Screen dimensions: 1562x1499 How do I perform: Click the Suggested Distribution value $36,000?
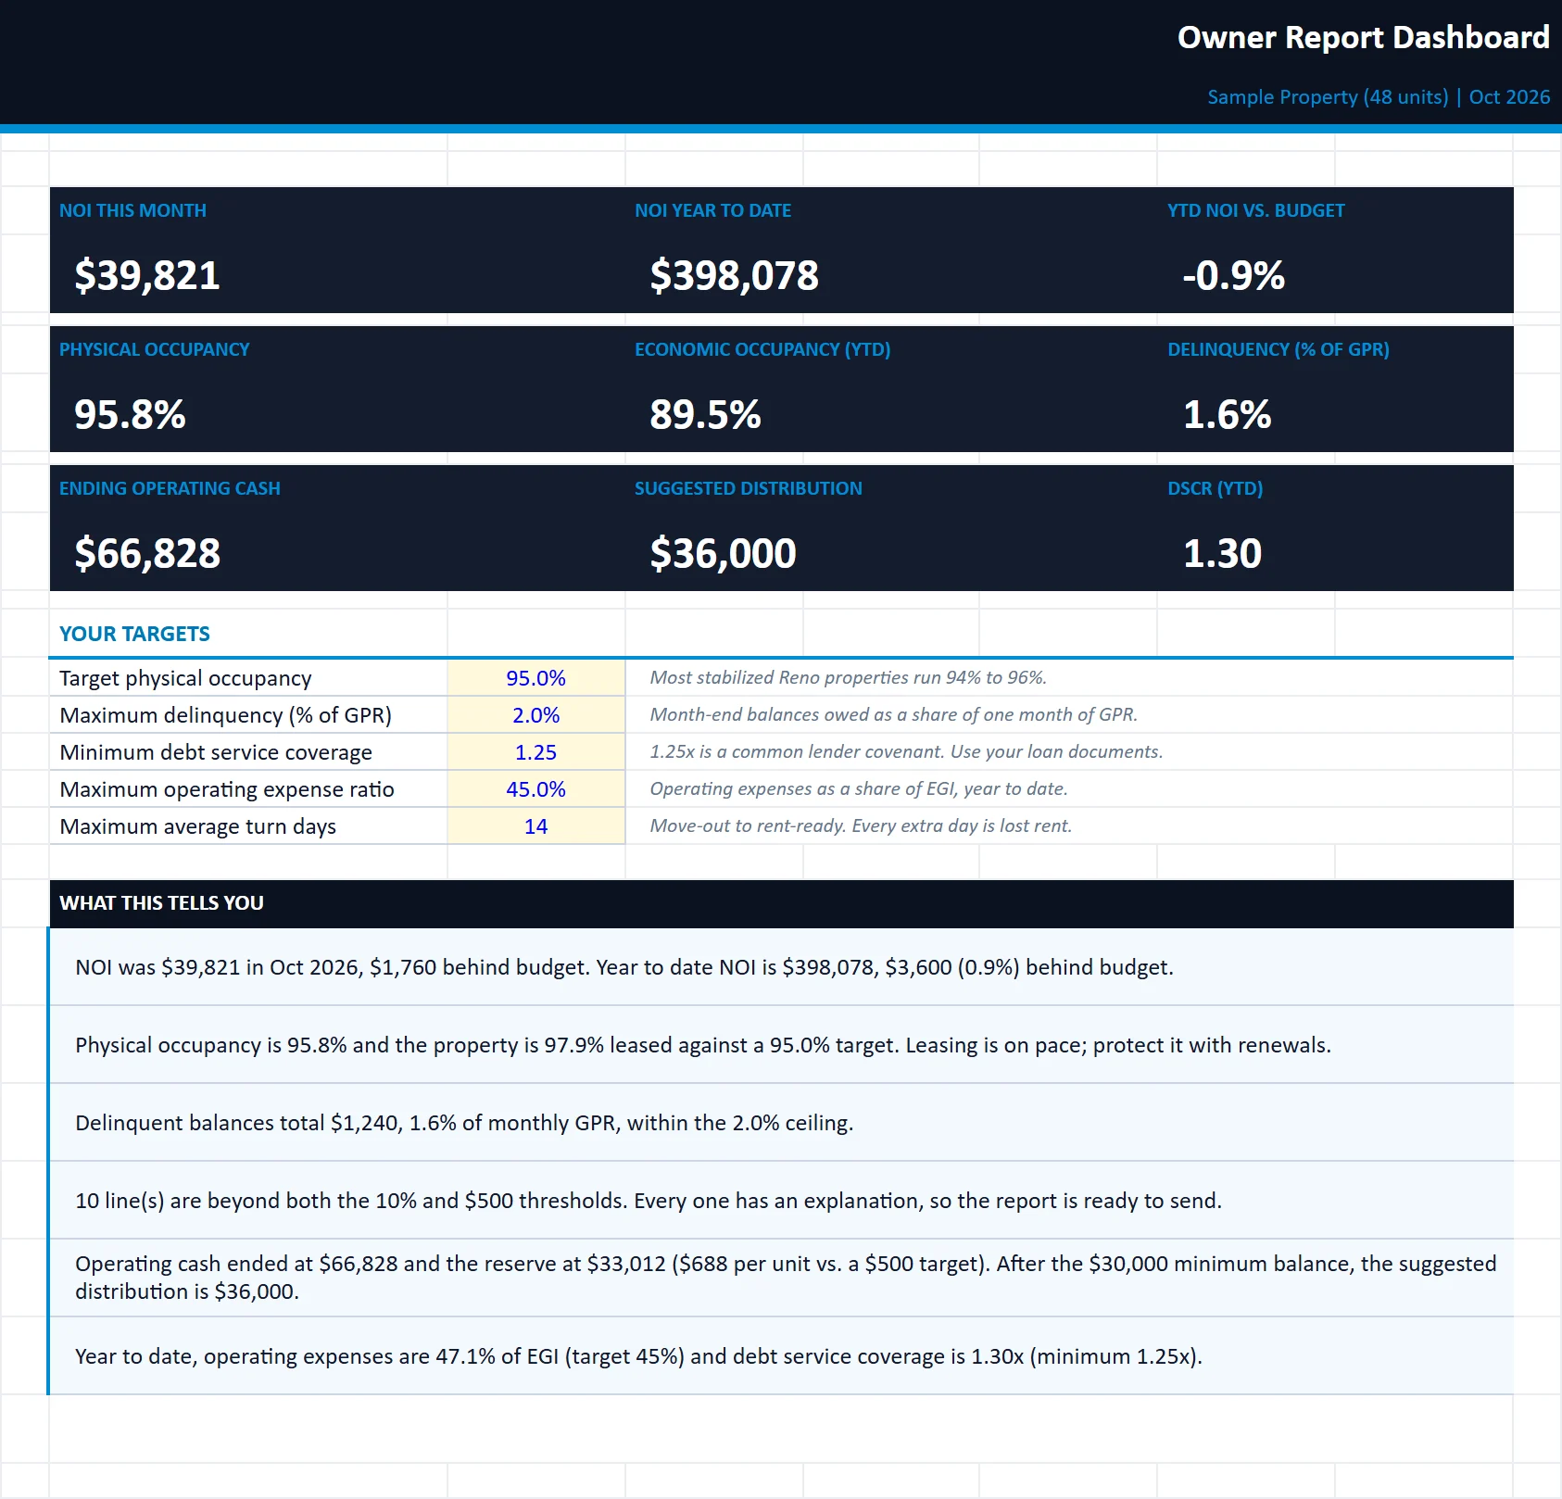(723, 553)
